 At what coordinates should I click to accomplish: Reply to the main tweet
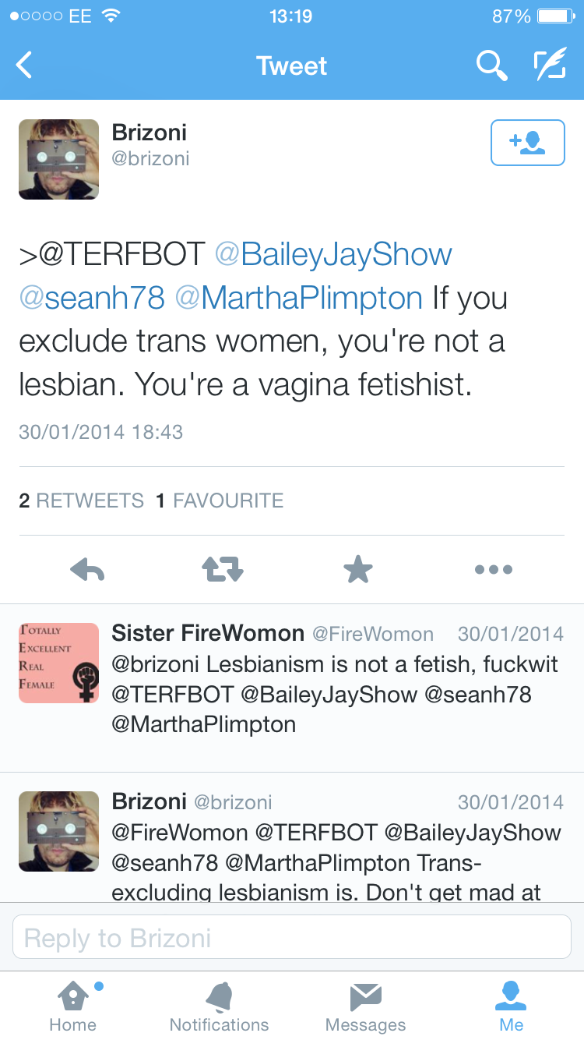87,570
